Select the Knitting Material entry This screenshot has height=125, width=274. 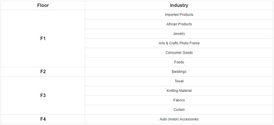coord(179,91)
